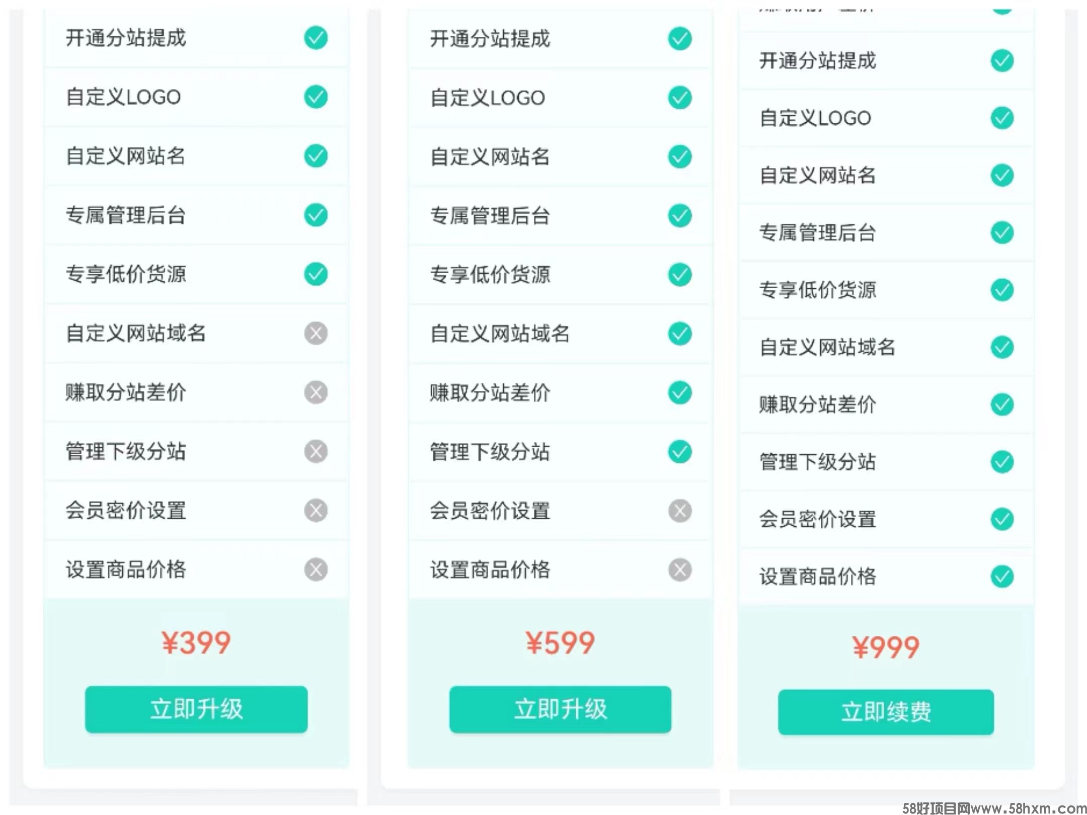Click green check for 自定义LOGO in ¥999 plan
Viewport: 1087px width, 815px height.
coord(1002,118)
